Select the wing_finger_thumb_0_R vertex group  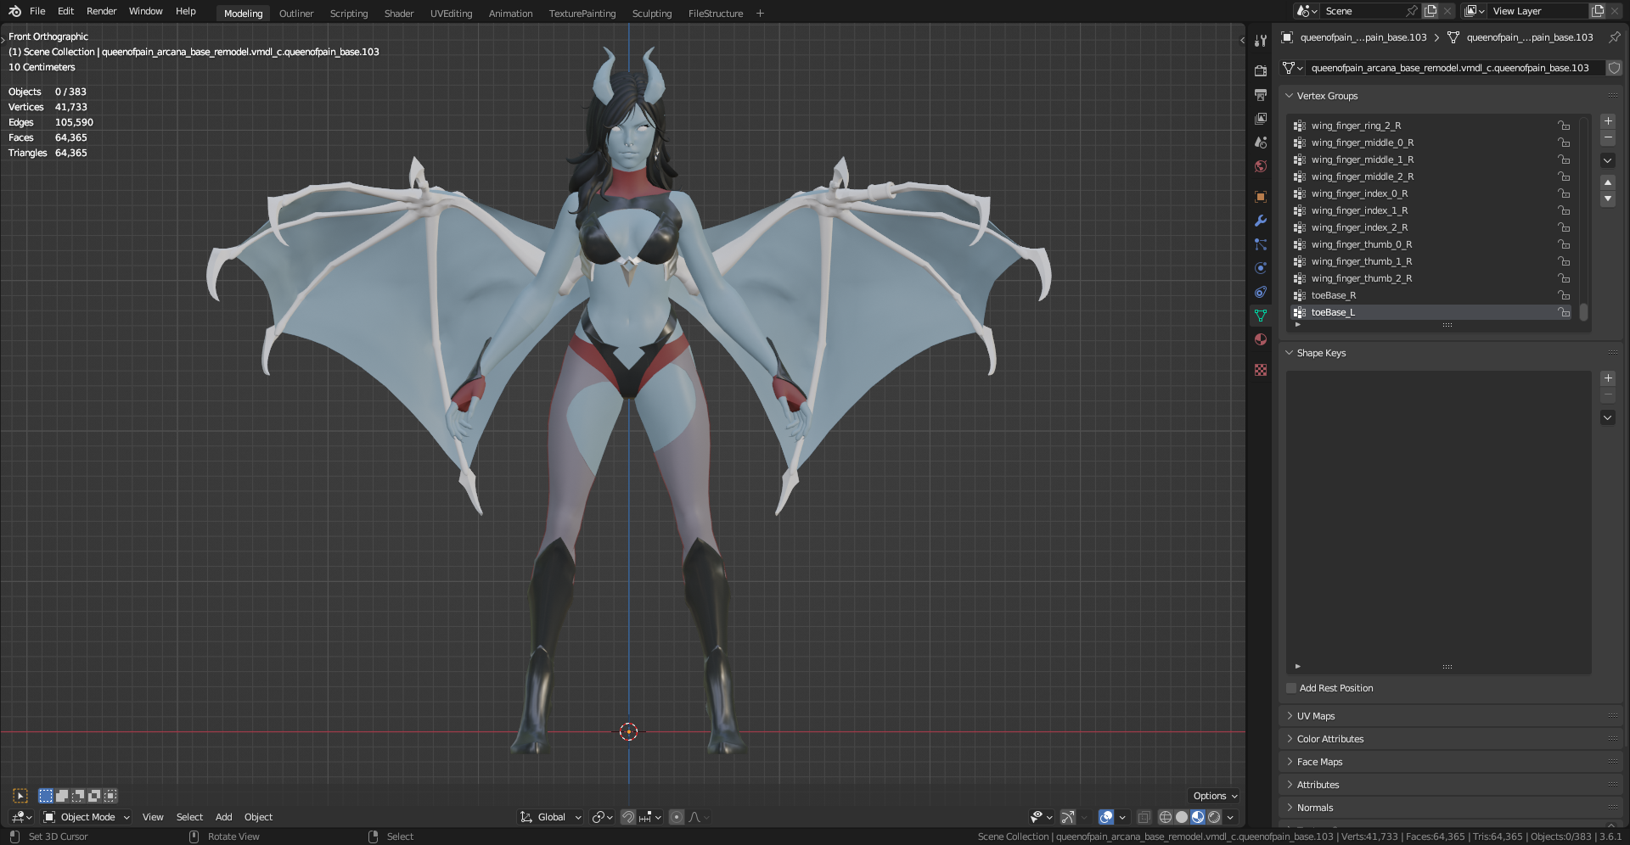[x=1362, y=244]
